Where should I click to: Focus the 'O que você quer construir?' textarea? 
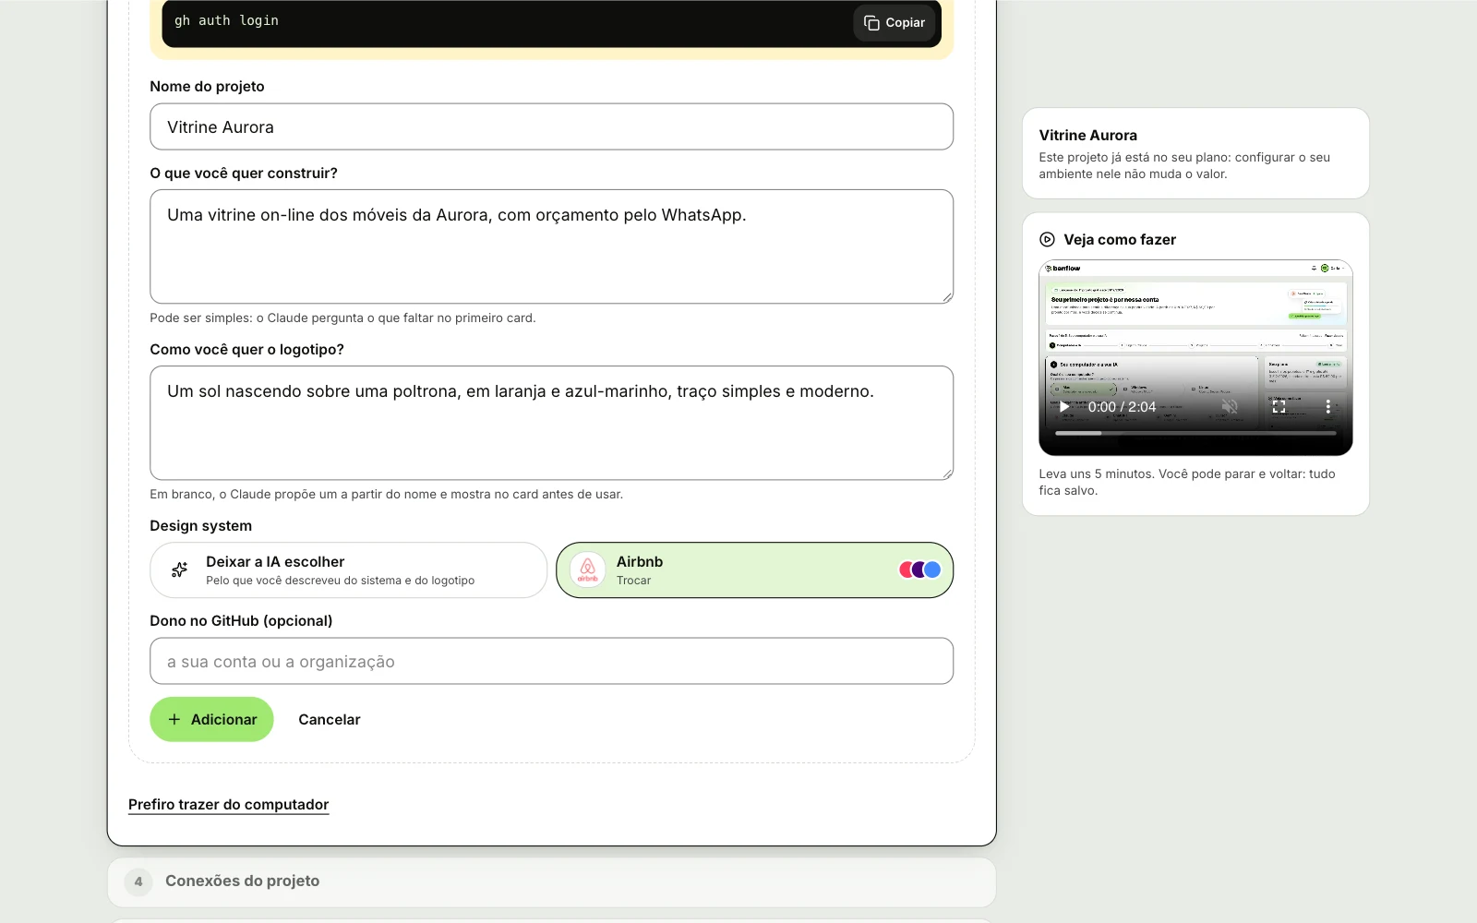click(551, 246)
